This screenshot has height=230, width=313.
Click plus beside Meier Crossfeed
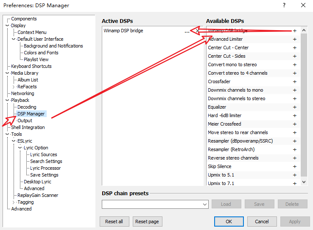(x=295, y=124)
